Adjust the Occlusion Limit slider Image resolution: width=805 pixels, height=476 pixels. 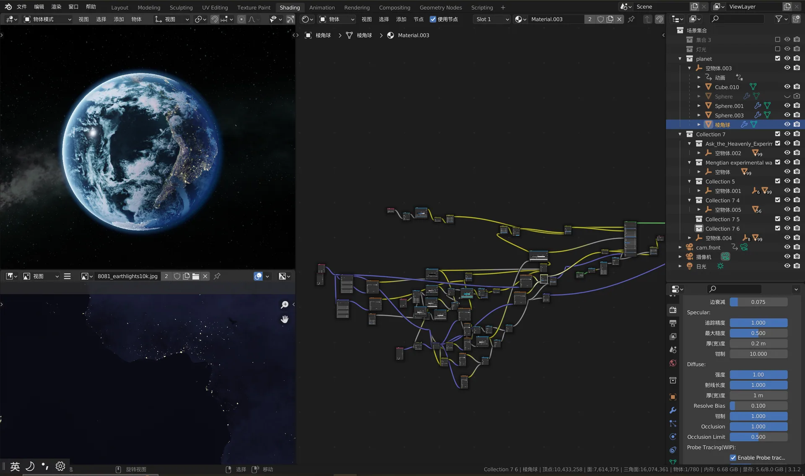[758, 437]
